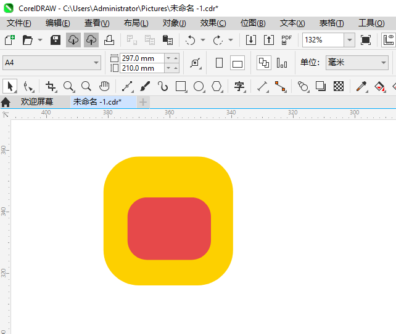This screenshot has width=396, height=334.
Task: Open the zoom level dropdown
Action: point(350,40)
